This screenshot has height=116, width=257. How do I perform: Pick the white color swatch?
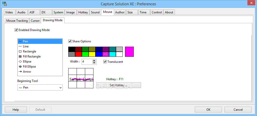point(119,54)
